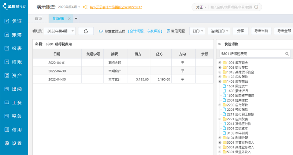Open the 工资 sidebar module
The width and height of the screenshot is (293, 155).
[x=13, y=103]
